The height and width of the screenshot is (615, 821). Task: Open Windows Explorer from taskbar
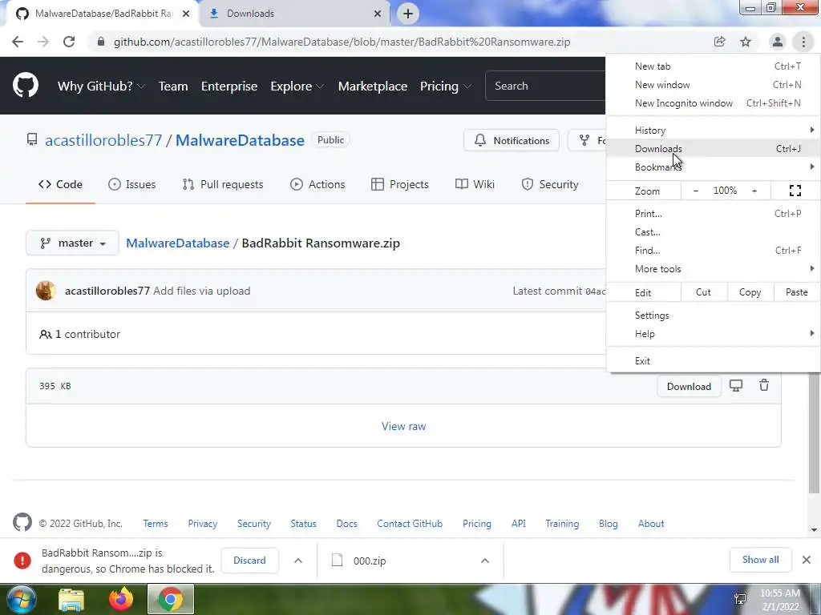[71, 599]
